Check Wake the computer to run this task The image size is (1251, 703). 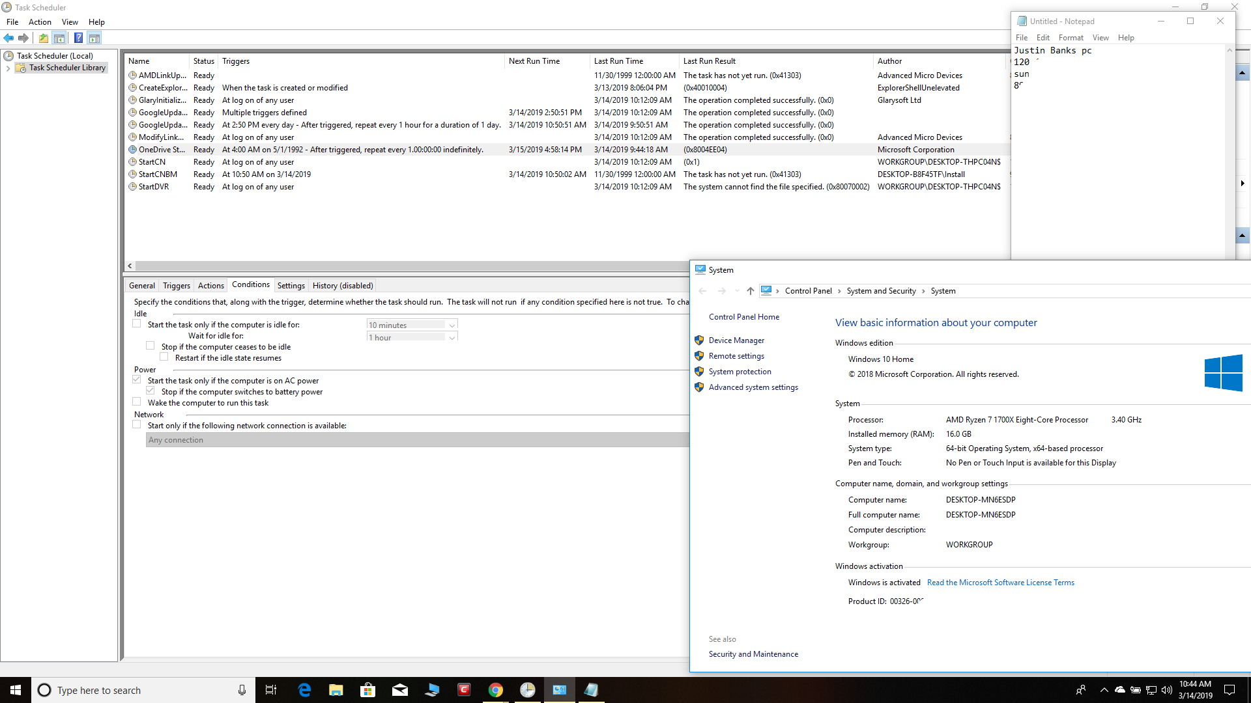click(x=137, y=402)
